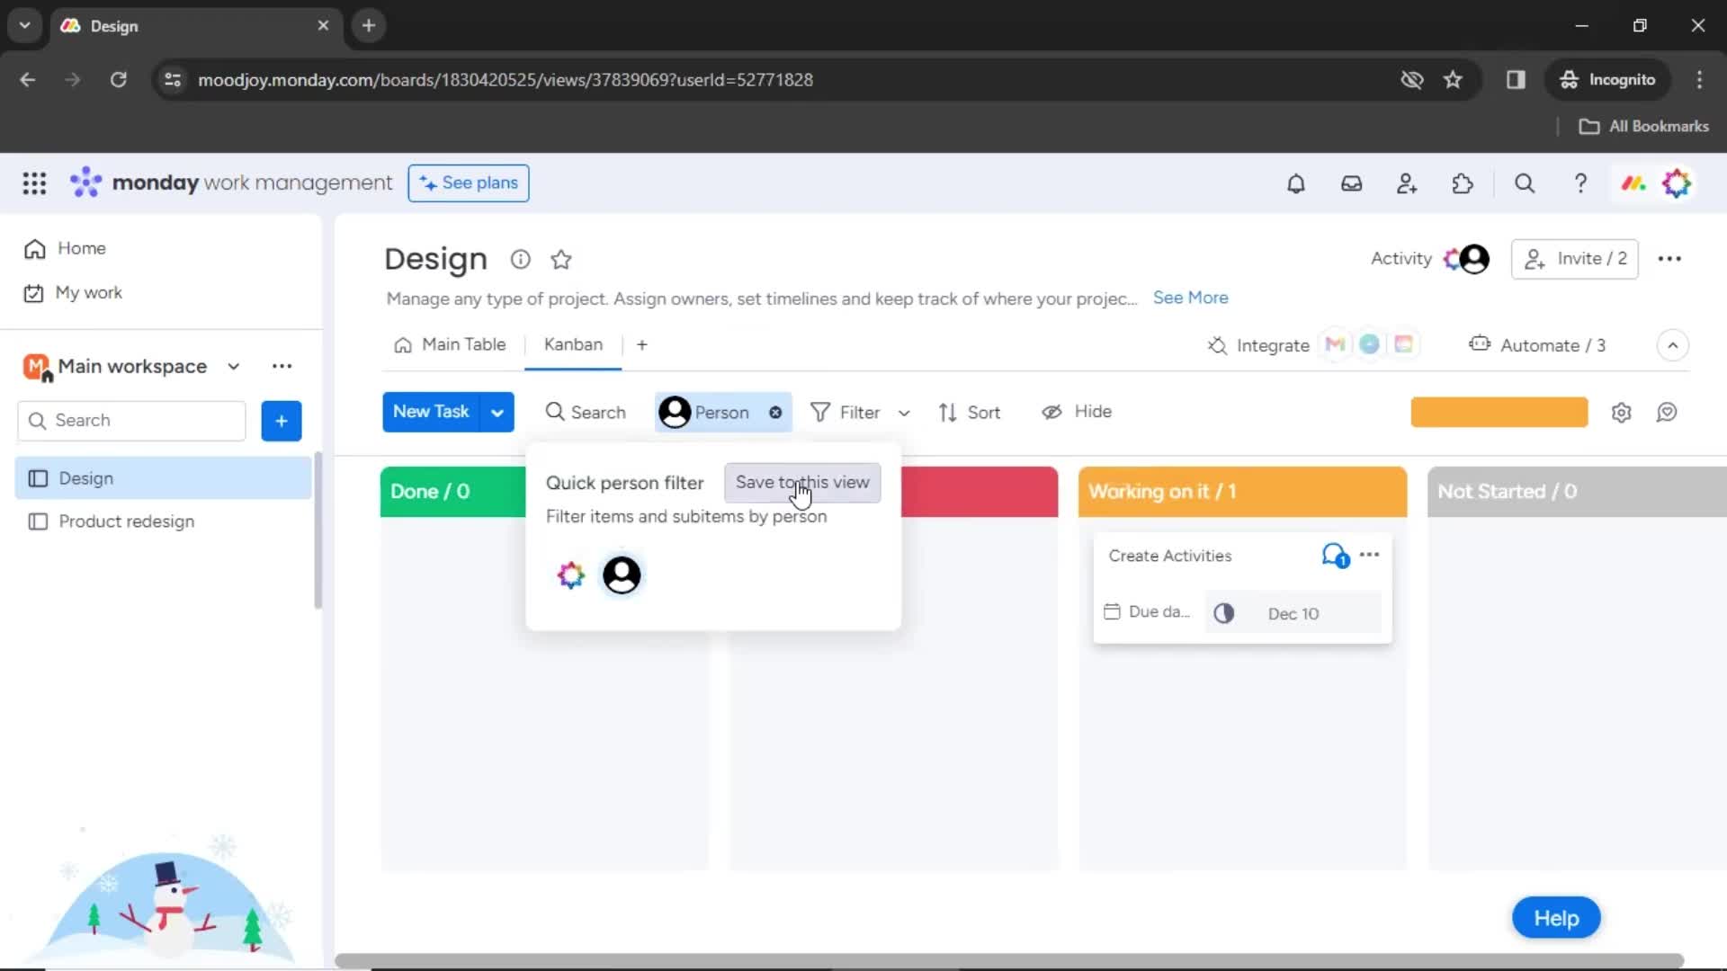Toggle the Hide columns option
This screenshot has width=1727, height=971.
[x=1077, y=412]
